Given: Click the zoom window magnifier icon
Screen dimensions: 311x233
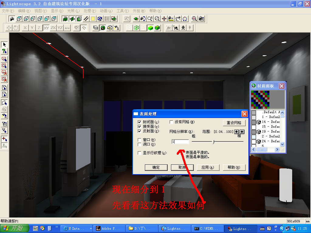Looking at the screenshot, I should tap(157, 19).
